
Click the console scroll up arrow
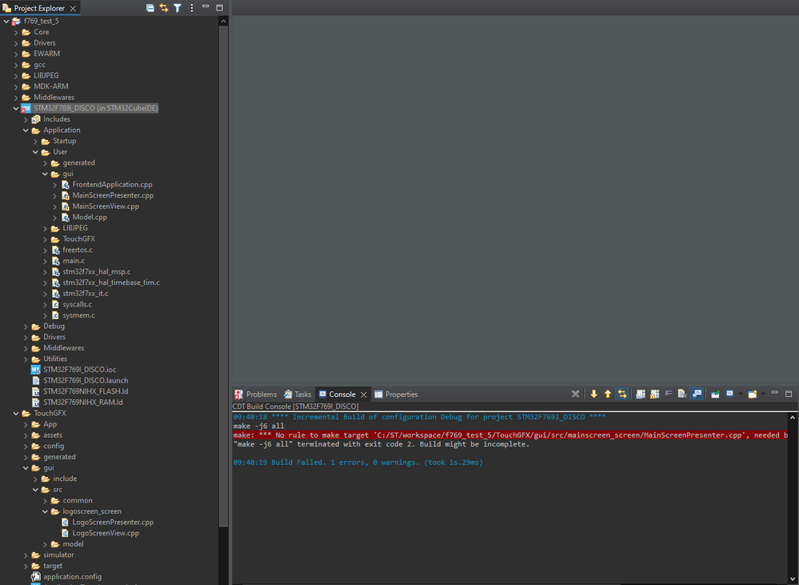(793, 418)
